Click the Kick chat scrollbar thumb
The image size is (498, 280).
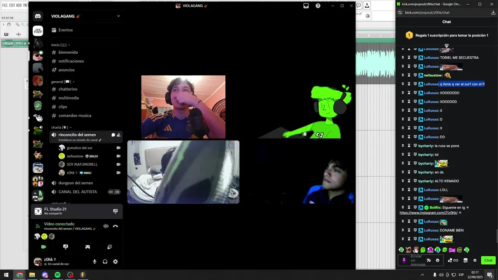[496, 236]
